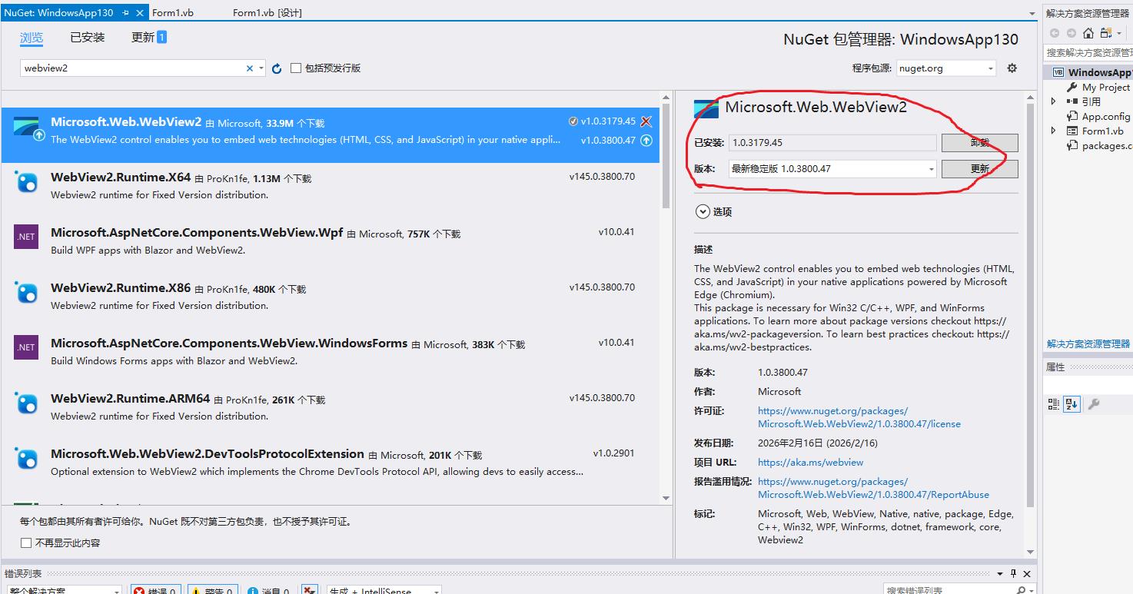This screenshot has height=594, width=1133.
Task: Open the Form1.vb designer tab
Action: [267, 13]
